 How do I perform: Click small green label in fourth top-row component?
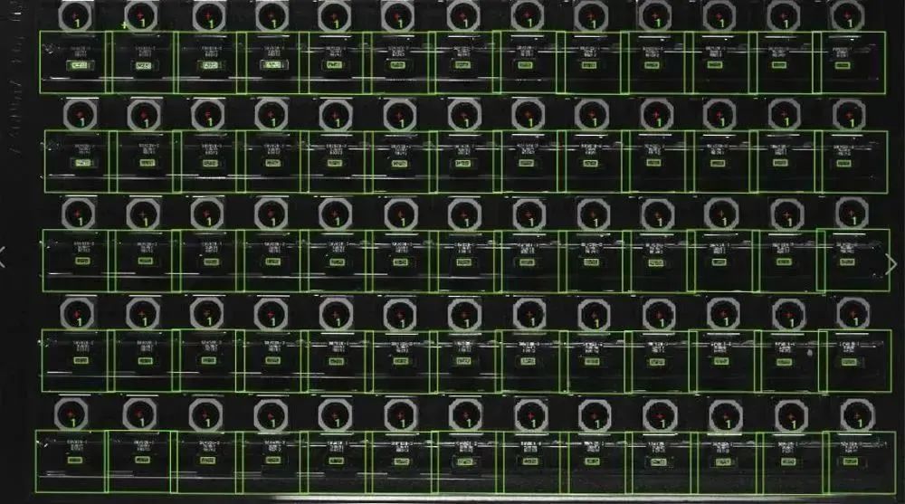tap(271, 65)
